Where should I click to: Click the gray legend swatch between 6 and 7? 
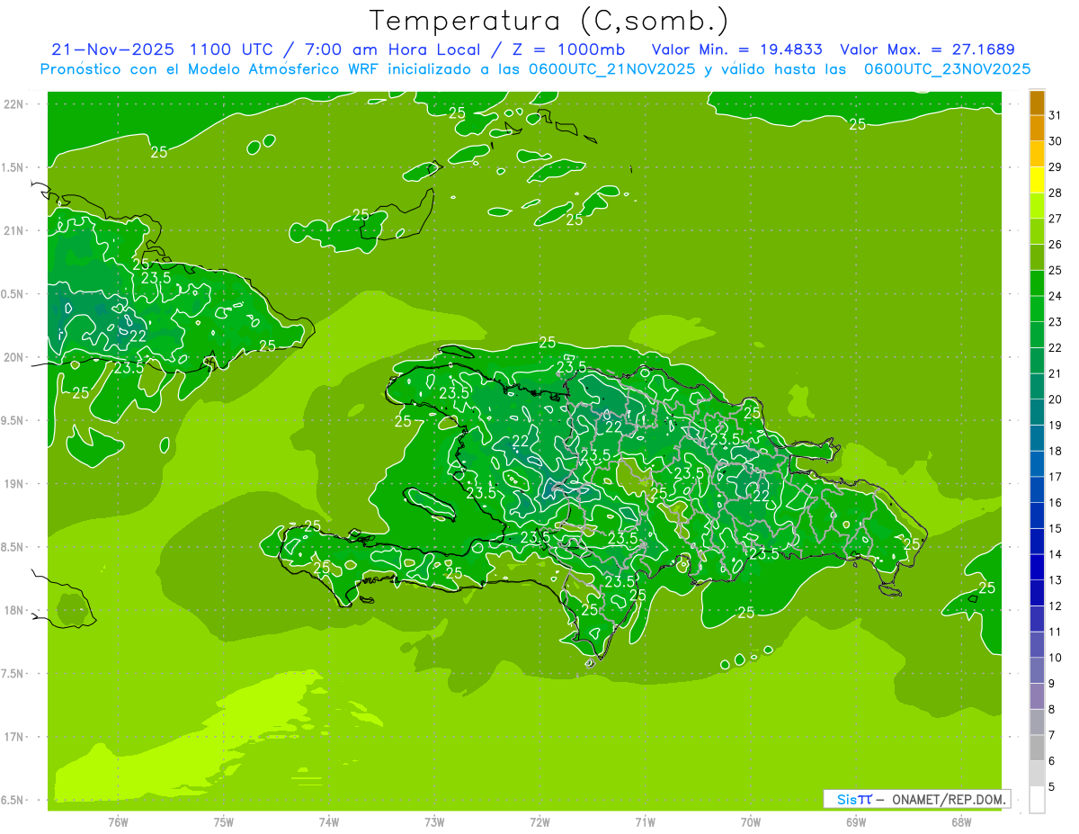pyautogui.click(x=1037, y=748)
